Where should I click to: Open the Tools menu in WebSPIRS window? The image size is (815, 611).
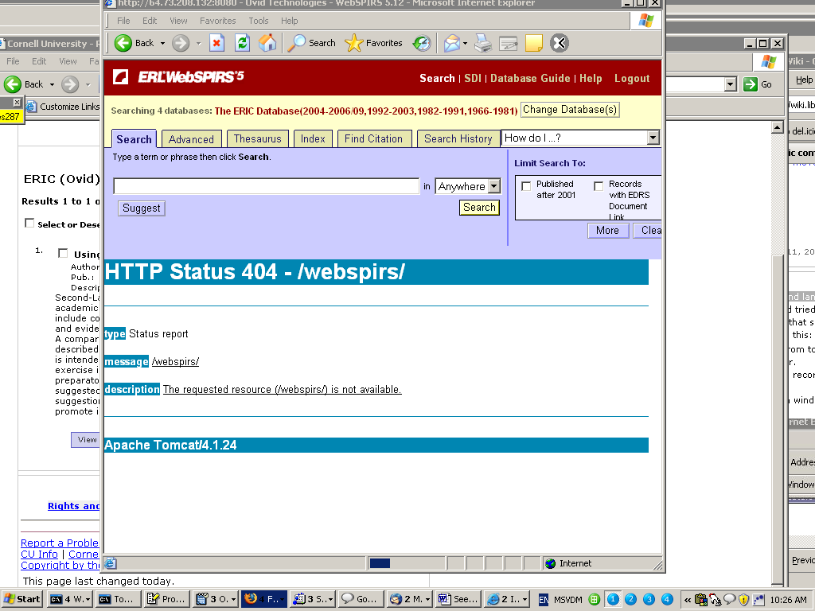pyautogui.click(x=259, y=21)
